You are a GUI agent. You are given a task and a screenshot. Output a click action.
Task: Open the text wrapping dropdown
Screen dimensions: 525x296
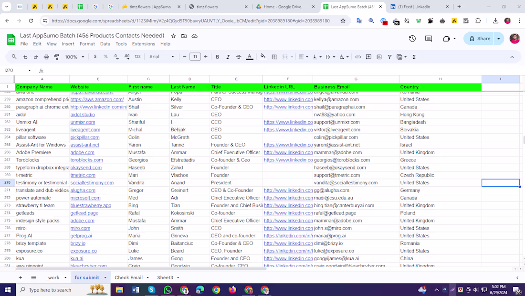[x=330, y=57]
